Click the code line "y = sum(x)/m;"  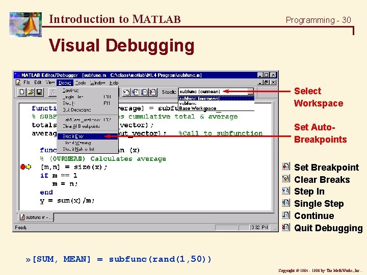(x=67, y=201)
